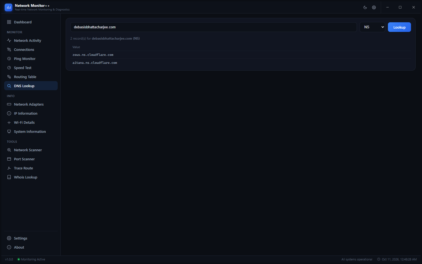Screen dimensions: 422x264
Task: Click the green Monitoring Active status dot
Action: (19, 259)
